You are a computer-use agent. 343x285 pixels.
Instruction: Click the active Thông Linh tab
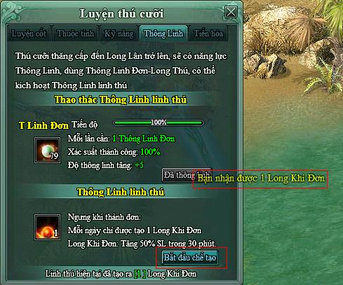[x=163, y=34]
